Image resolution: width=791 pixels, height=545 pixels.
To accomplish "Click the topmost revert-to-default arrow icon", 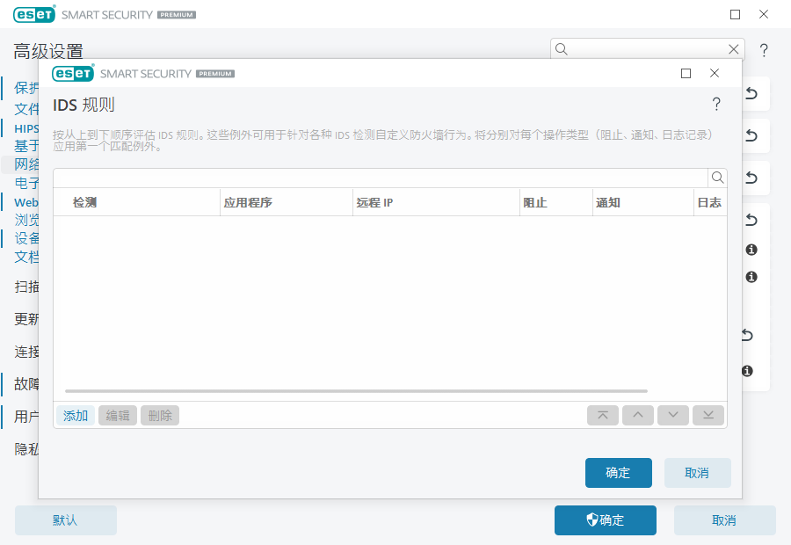I will 750,93.
